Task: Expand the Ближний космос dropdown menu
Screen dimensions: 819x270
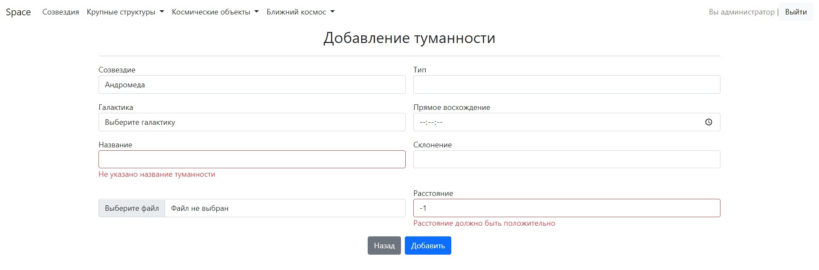Action: [301, 12]
